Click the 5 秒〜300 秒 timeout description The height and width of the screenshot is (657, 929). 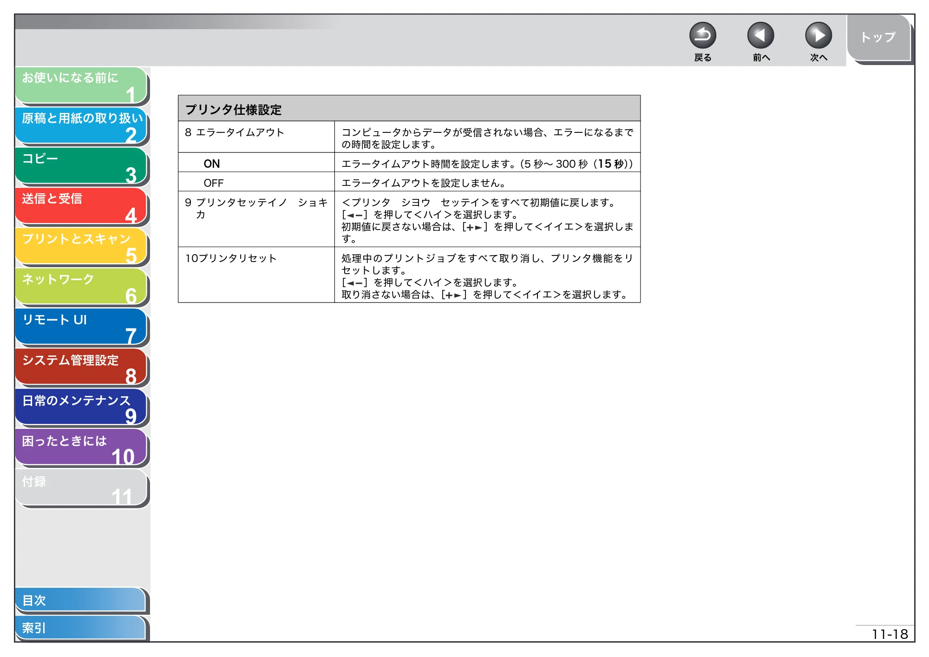point(487,164)
